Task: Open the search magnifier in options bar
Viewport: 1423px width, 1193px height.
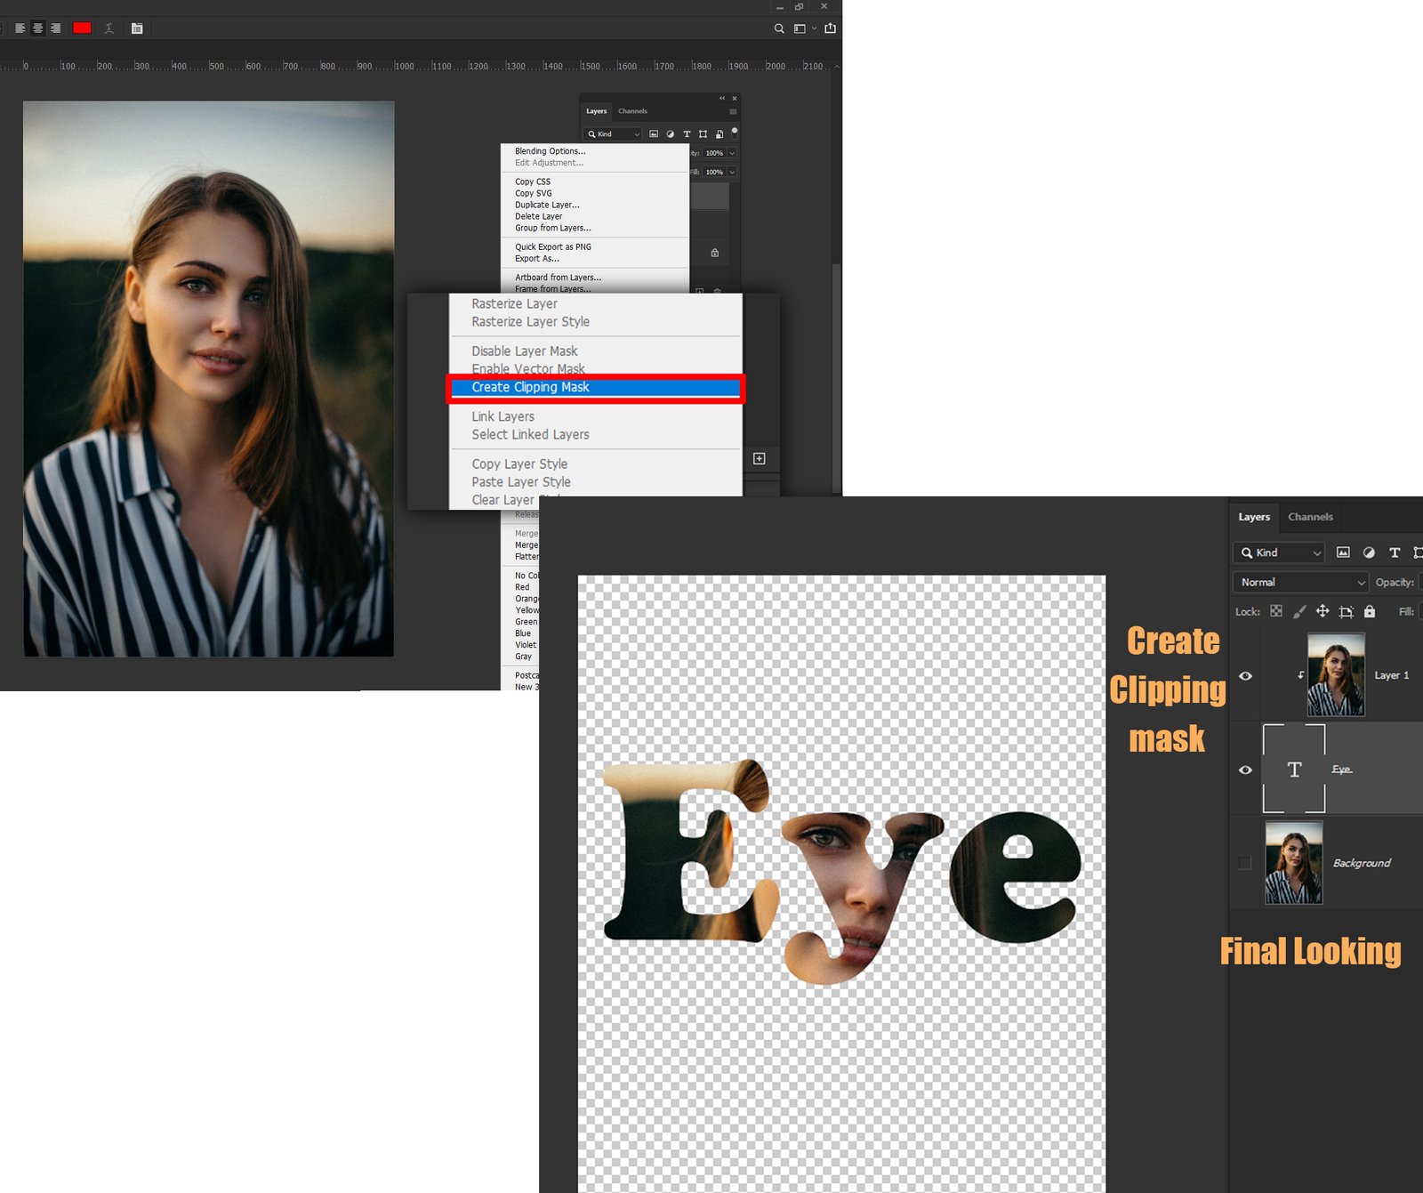Action: pos(779,28)
